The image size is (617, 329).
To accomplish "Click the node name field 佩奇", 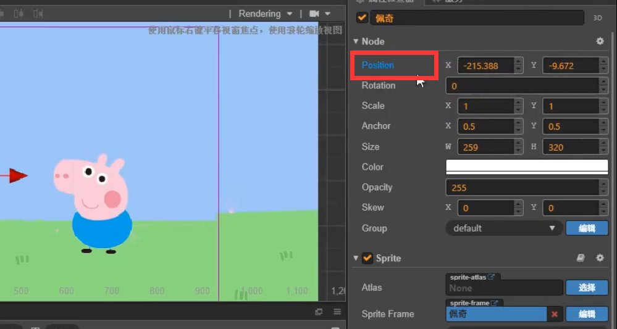I will pyautogui.click(x=477, y=18).
